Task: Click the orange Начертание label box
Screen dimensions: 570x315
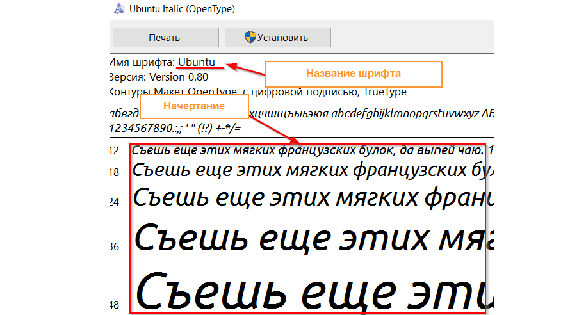Action: click(x=192, y=106)
